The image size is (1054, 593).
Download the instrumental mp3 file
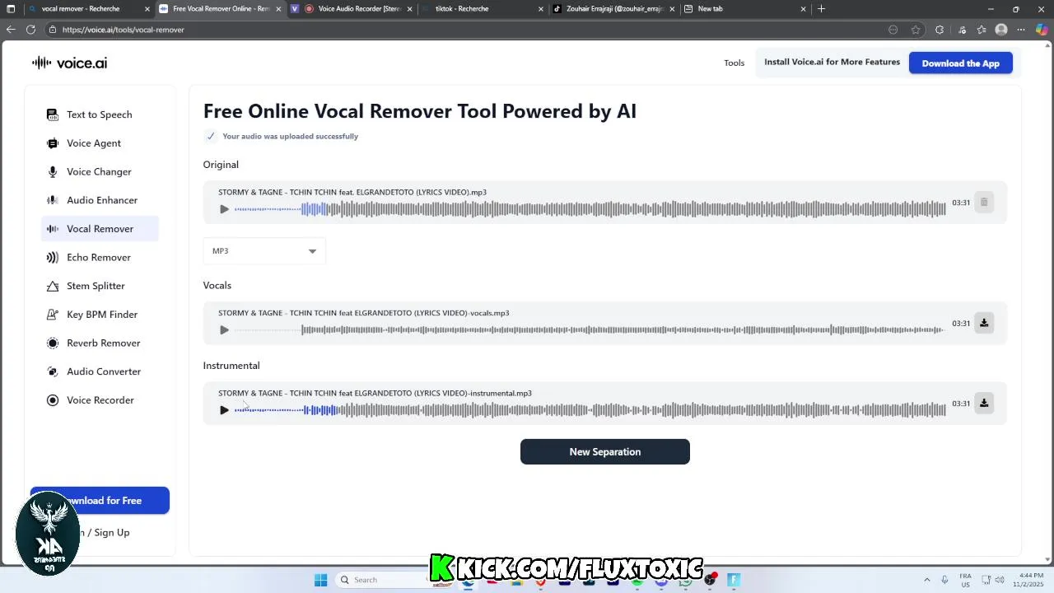984,404
